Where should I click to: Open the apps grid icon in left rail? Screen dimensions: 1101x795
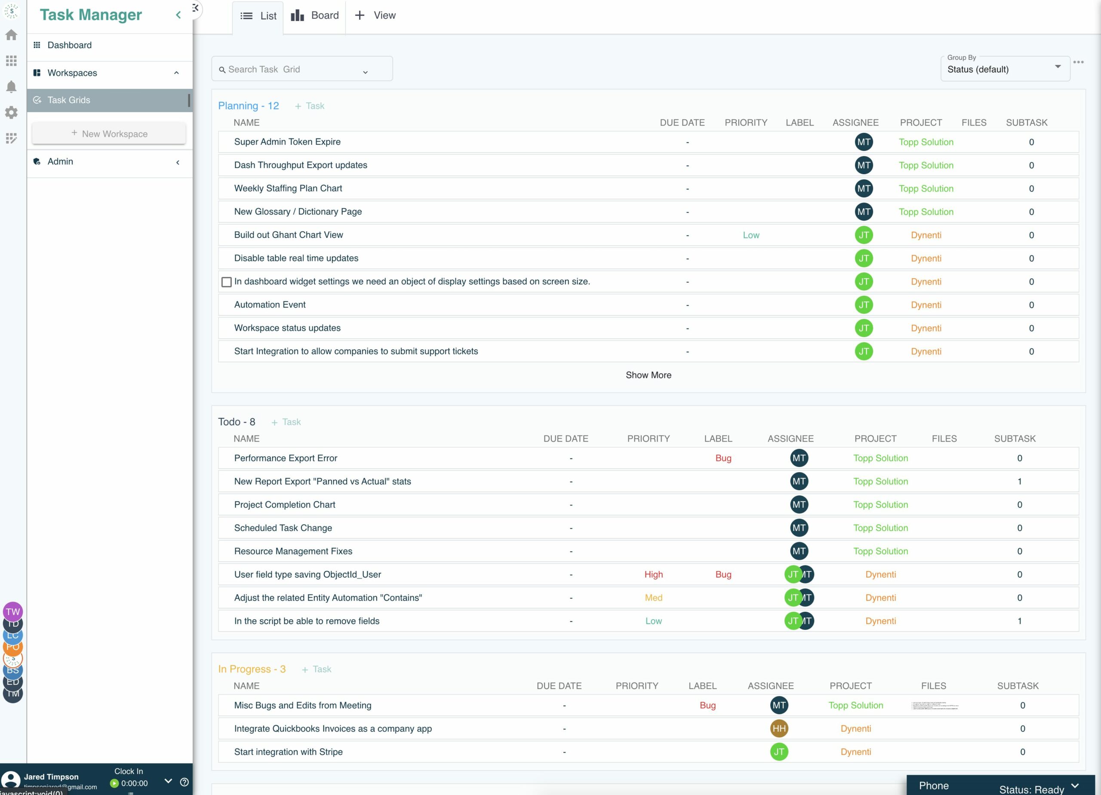pyautogui.click(x=11, y=61)
